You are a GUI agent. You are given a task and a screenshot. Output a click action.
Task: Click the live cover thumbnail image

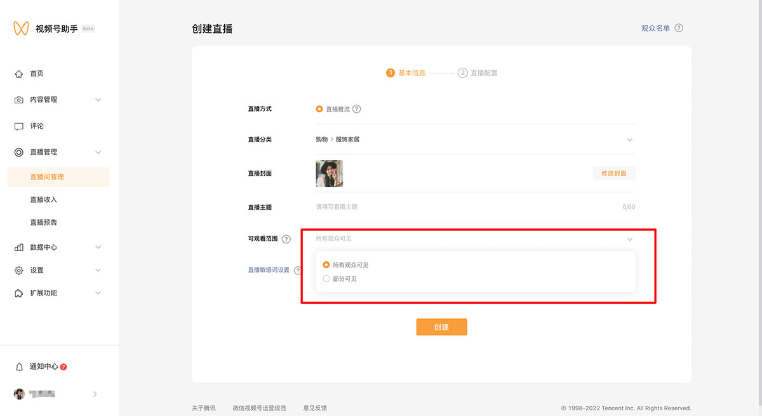pyautogui.click(x=330, y=174)
